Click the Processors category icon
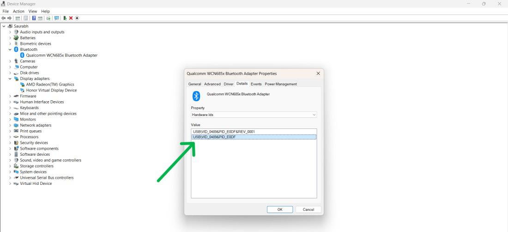508x232 pixels. 16,137
